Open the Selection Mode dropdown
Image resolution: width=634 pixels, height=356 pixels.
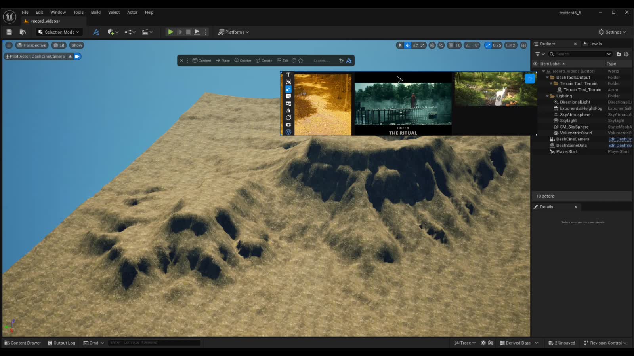click(59, 32)
